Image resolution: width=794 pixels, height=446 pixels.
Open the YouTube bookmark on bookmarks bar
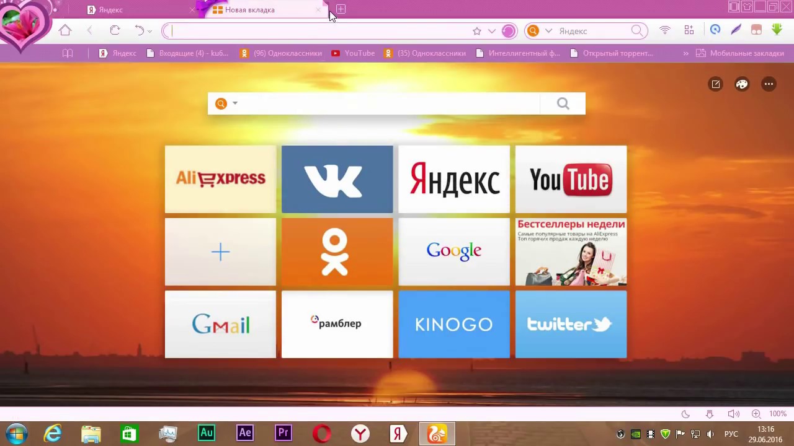click(353, 53)
